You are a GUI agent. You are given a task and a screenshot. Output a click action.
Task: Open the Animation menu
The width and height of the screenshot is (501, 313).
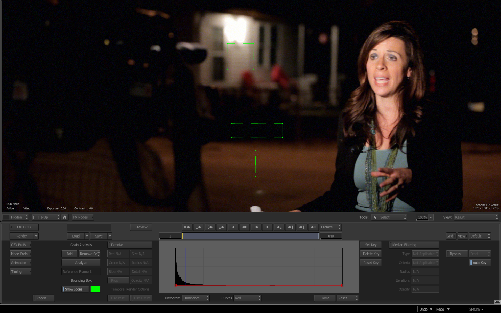(21, 263)
